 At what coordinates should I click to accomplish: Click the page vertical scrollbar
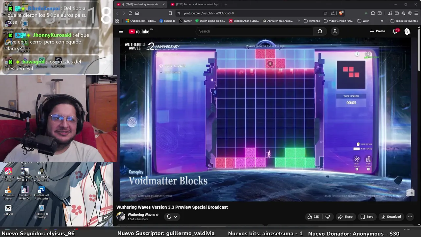[419, 49]
